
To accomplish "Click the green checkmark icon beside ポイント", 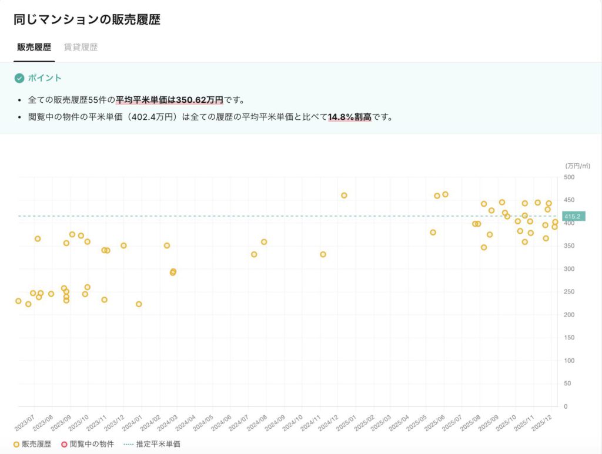I will 19,78.
